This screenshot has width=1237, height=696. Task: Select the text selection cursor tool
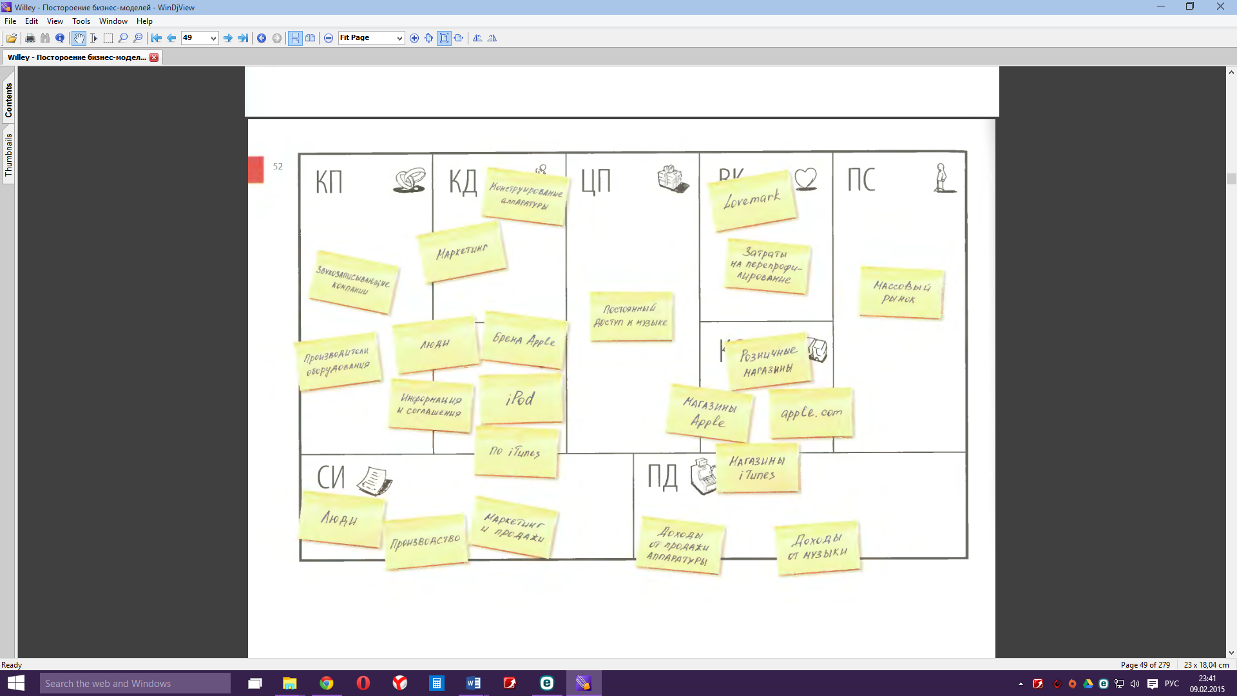[93, 38]
